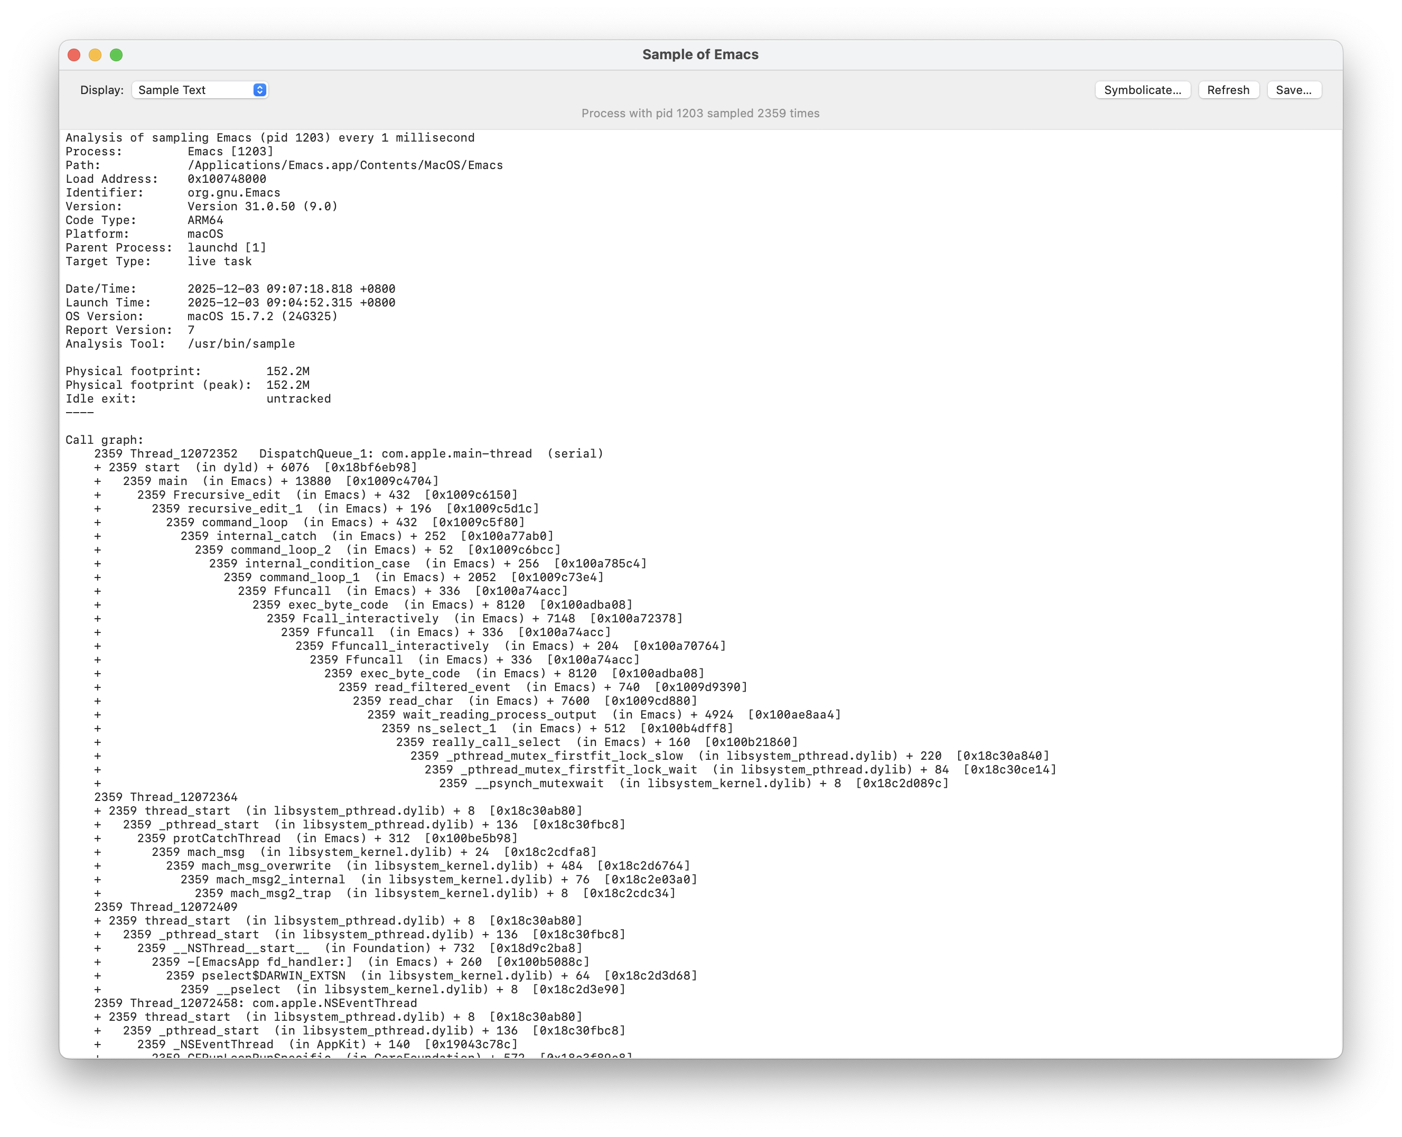Viewport: 1402px width, 1137px height.
Task: Click the 'Call graph:' heading line
Action: (x=104, y=440)
